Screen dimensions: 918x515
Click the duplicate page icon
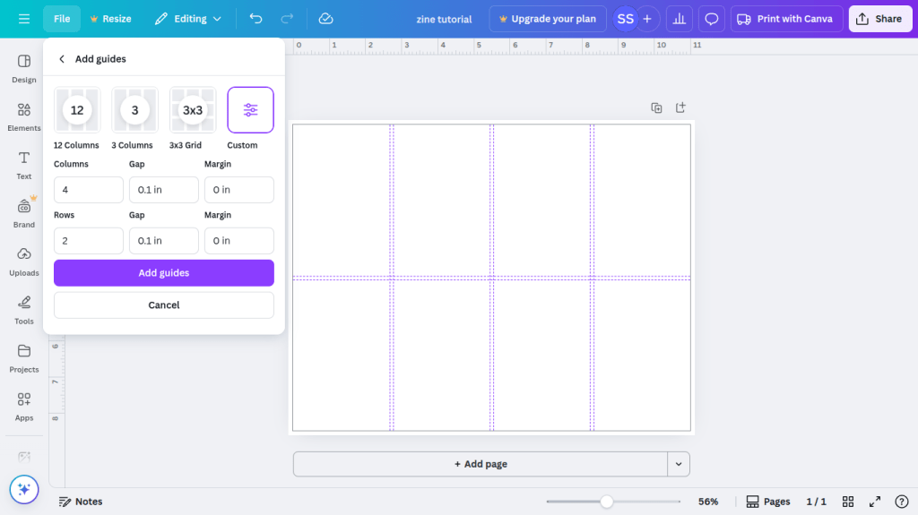(656, 107)
